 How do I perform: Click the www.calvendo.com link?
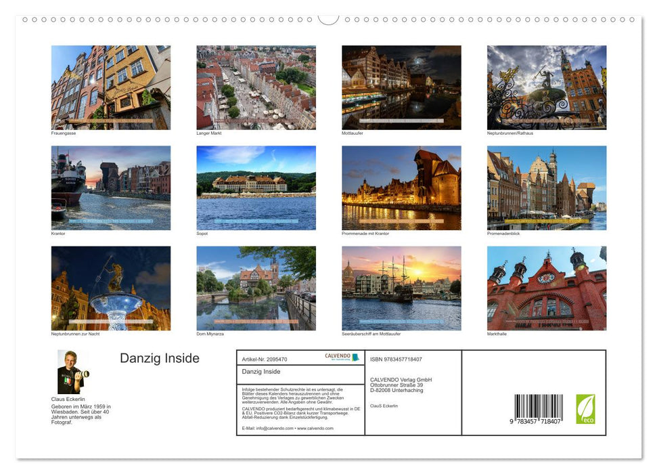pyautogui.click(x=315, y=428)
